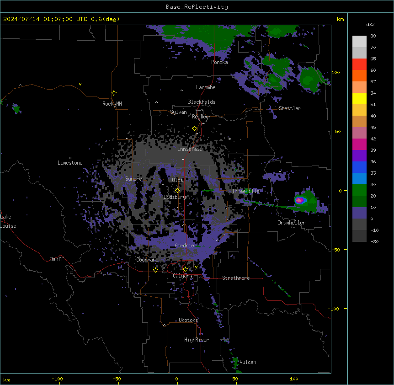This screenshot has width=394, height=385.
Task: Pick the orange swatch between 57 and 60 dBZ
Action: (x=359, y=75)
